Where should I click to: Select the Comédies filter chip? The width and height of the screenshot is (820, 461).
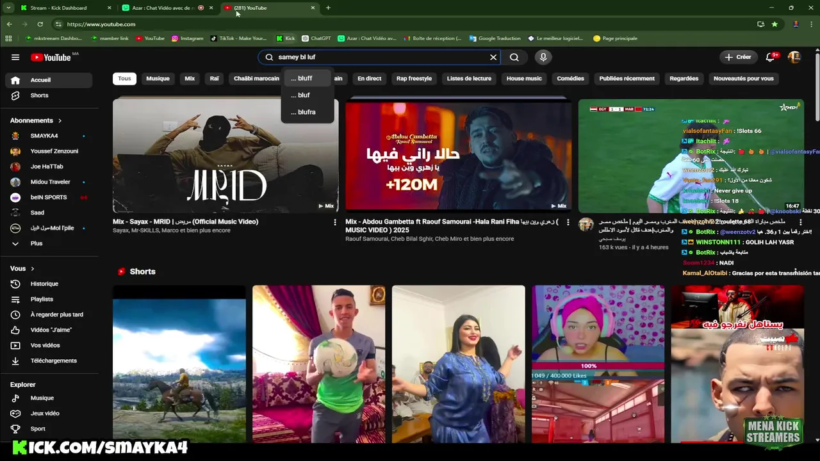coord(570,78)
